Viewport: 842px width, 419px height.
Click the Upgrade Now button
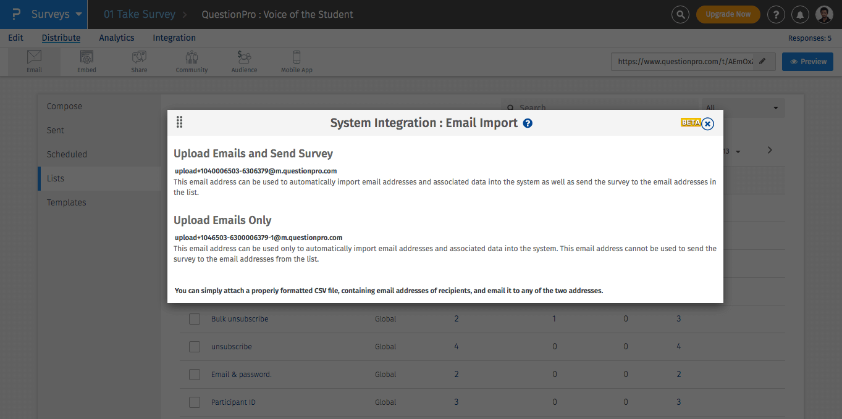click(728, 14)
